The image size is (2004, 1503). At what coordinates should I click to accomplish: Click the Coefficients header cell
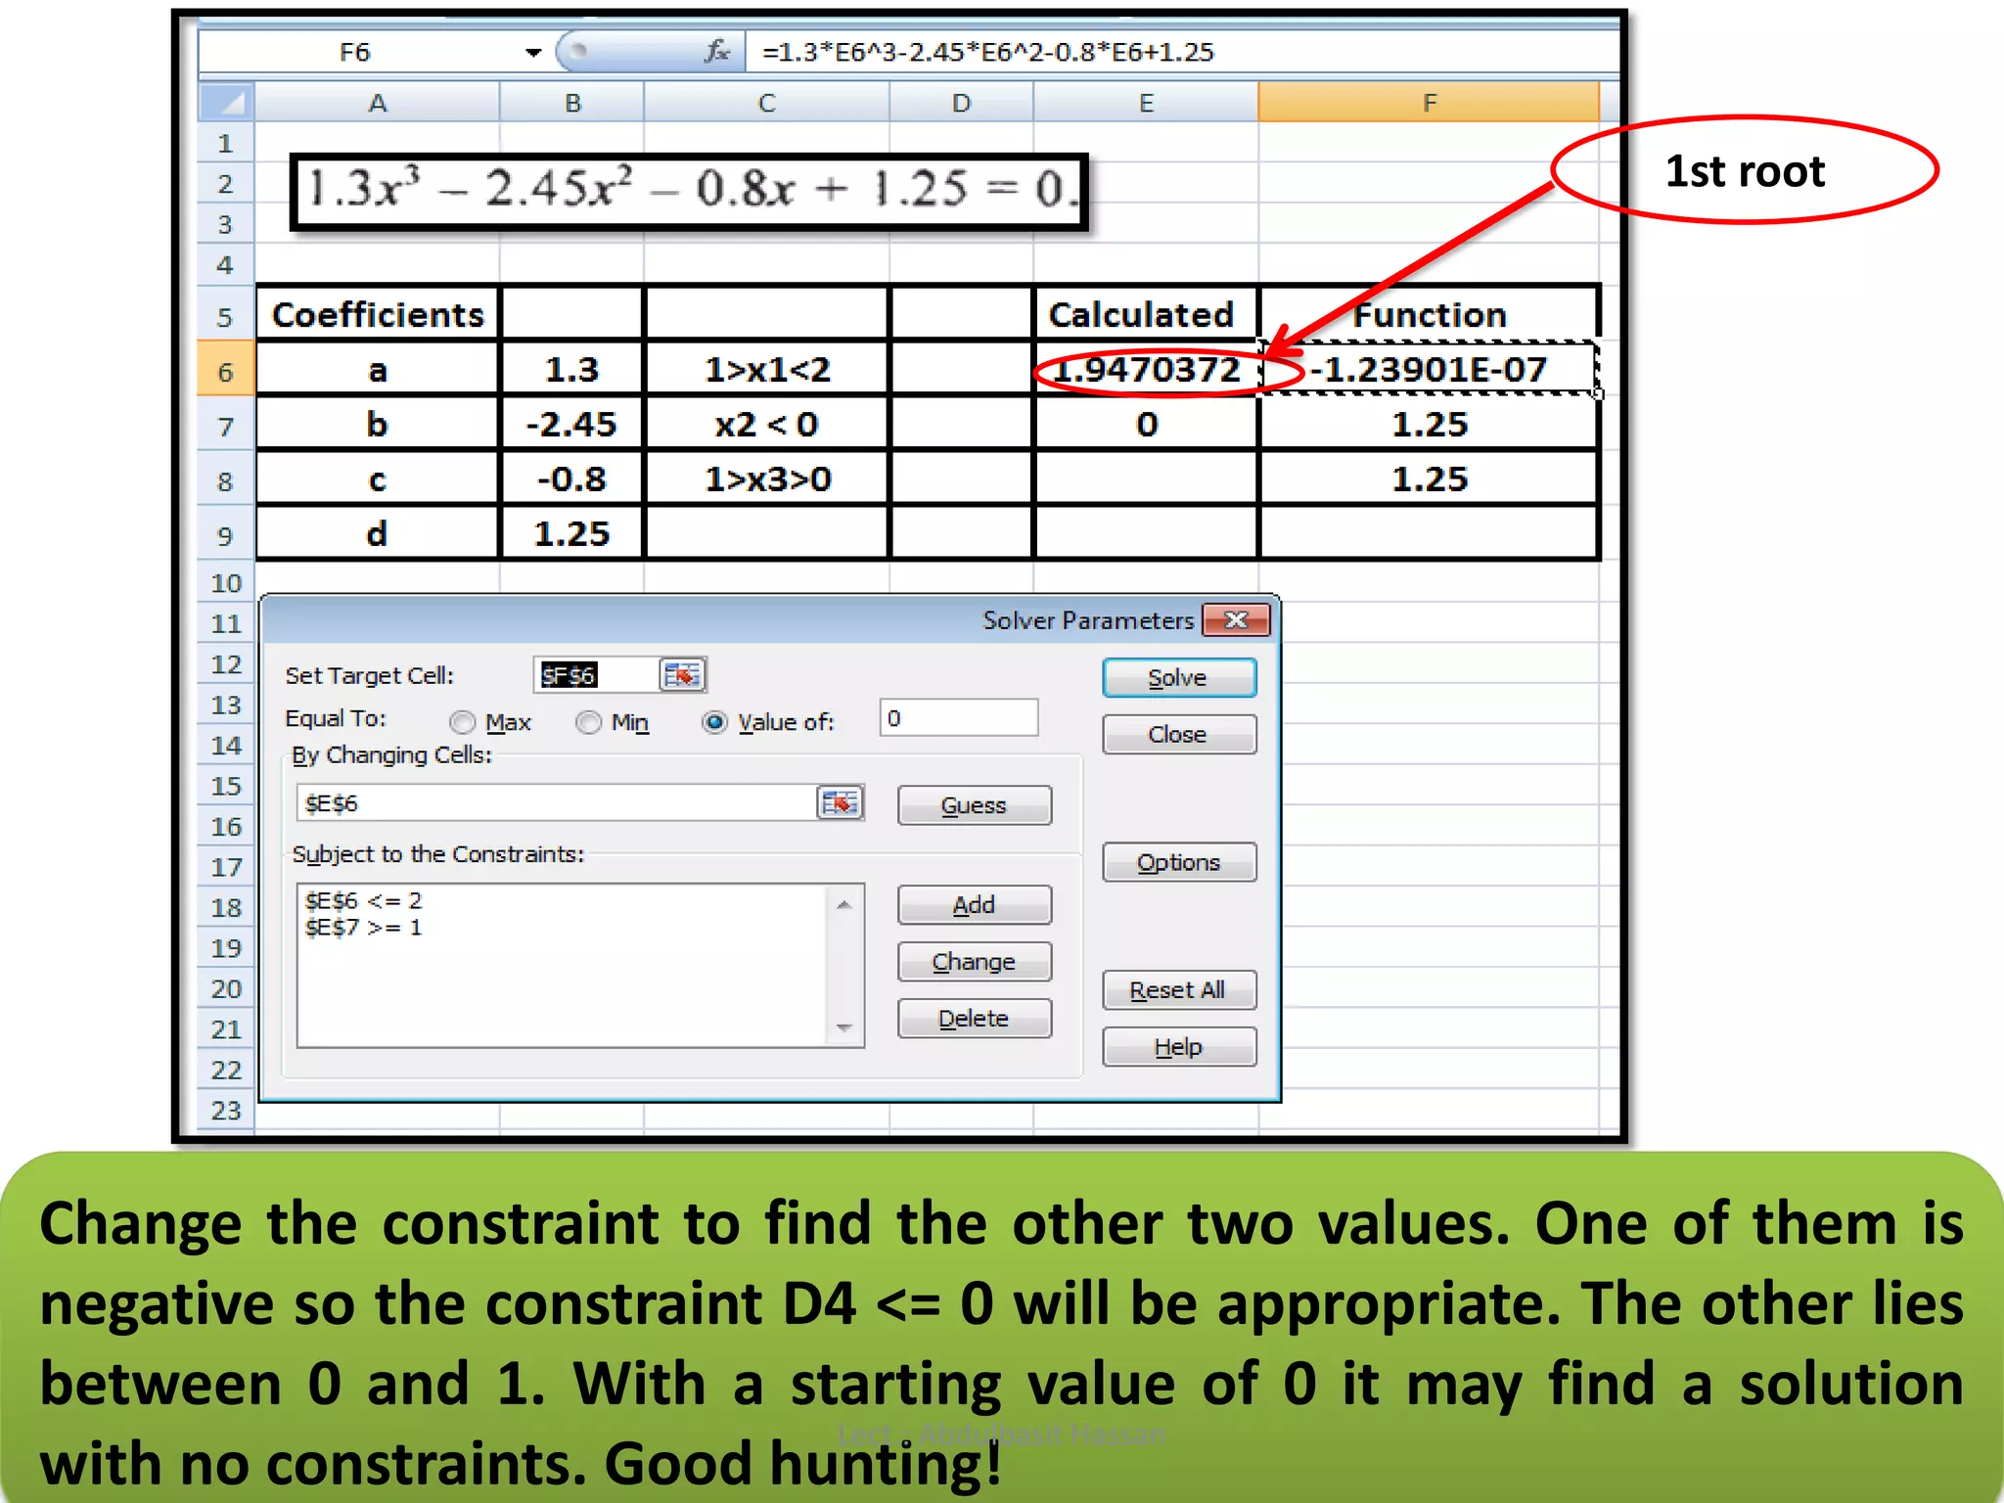tap(378, 314)
